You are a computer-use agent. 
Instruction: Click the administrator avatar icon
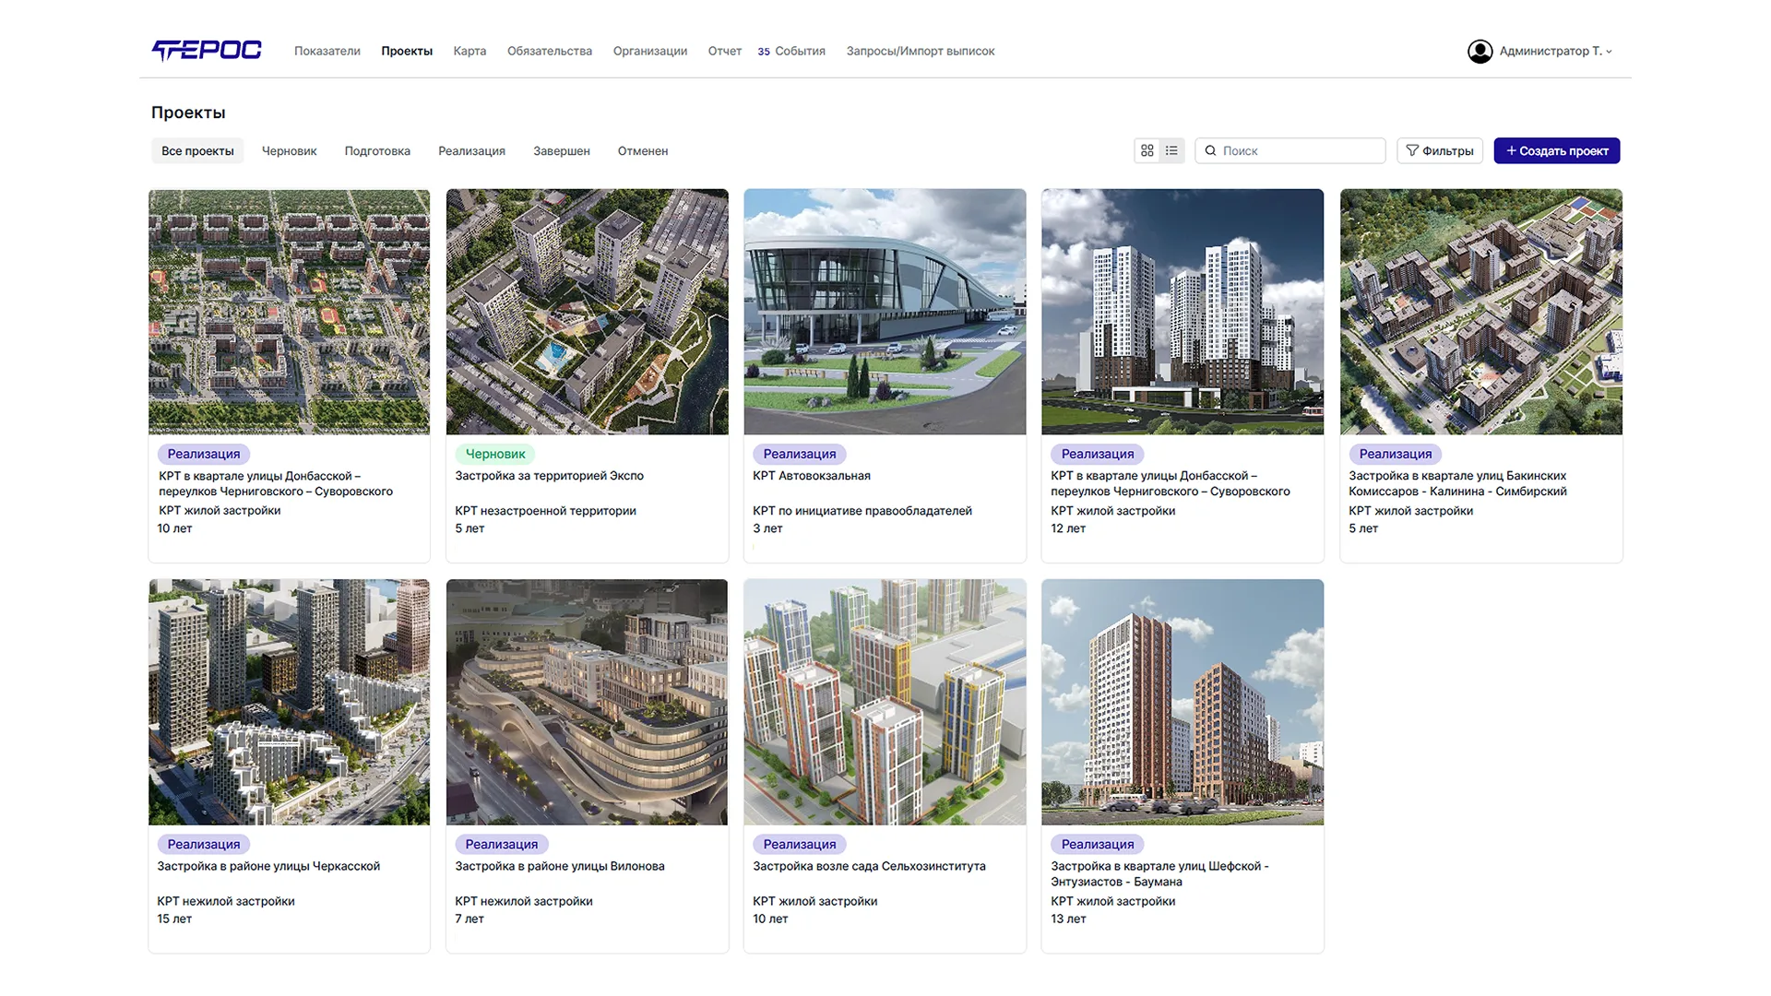(1480, 52)
